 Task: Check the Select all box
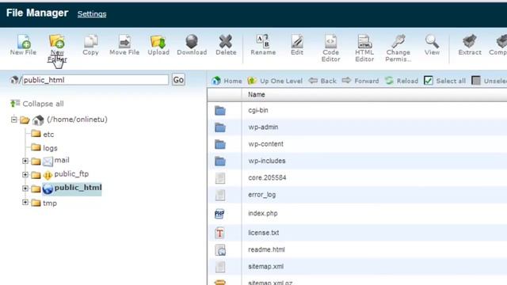click(429, 81)
